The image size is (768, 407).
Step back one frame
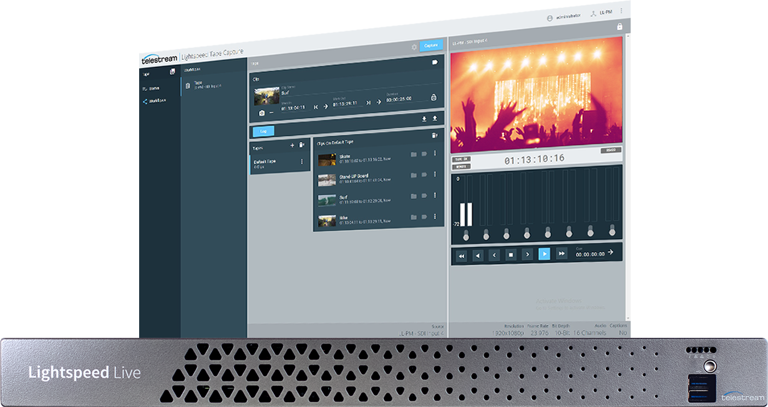pyautogui.click(x=494, y=255)
